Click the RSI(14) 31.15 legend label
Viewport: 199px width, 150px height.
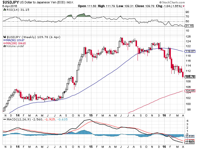tap(18, 10)
